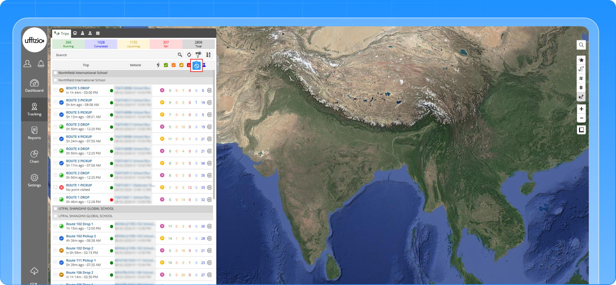
Task: Open more options for Route 102 Drop 1
Action: click(x=209, y=226)
